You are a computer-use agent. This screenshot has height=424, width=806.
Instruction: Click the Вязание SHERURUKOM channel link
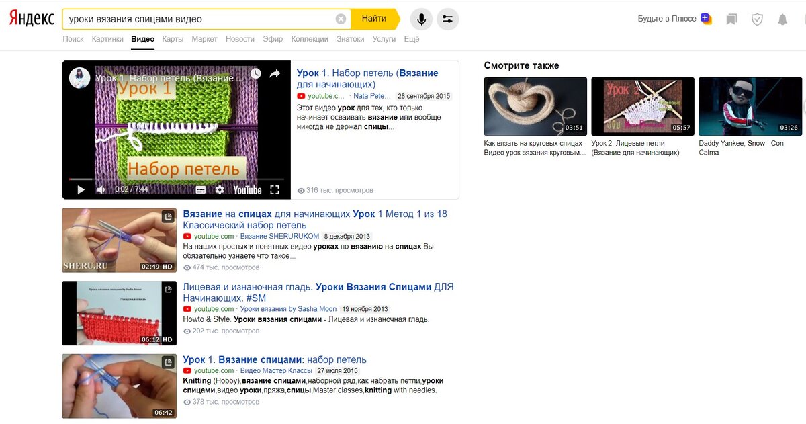point(279,236)
